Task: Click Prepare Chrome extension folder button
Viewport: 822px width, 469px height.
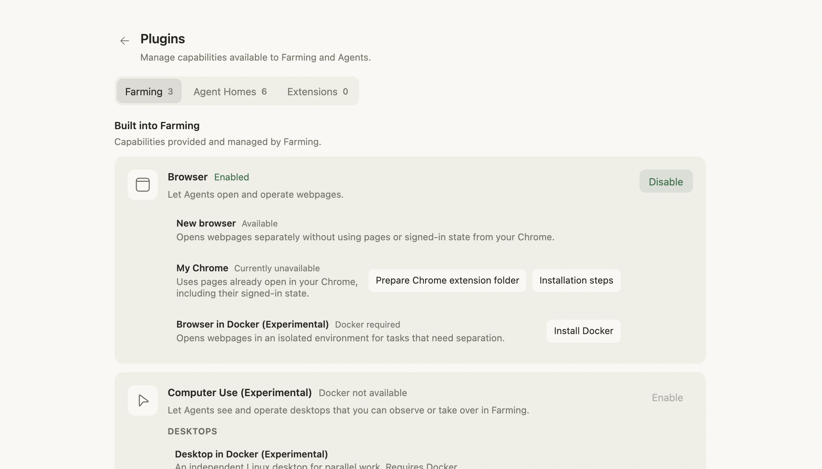Action: (x=447, y=281)
